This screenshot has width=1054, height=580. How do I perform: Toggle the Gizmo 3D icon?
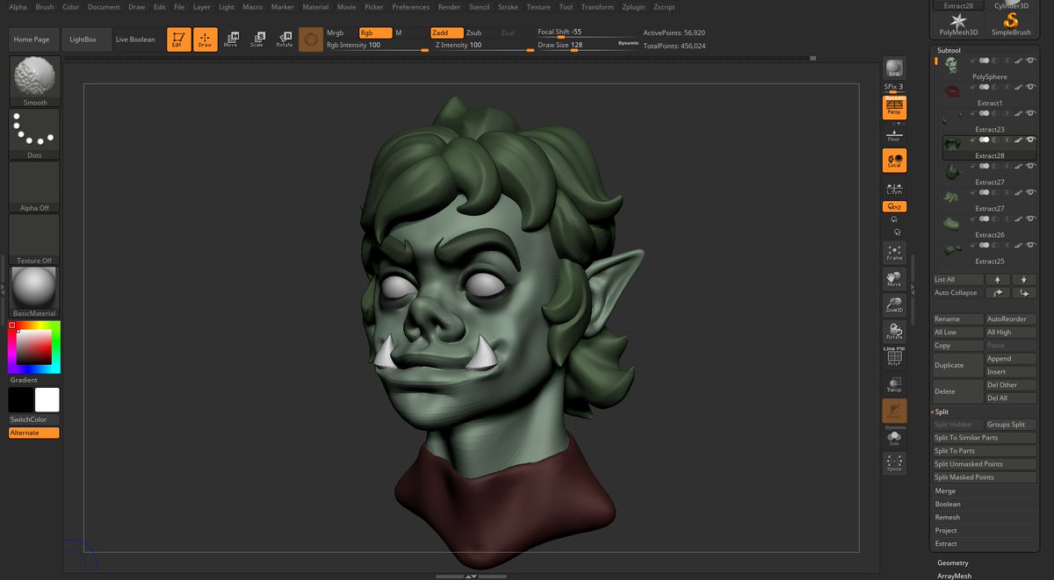point(310,39)
